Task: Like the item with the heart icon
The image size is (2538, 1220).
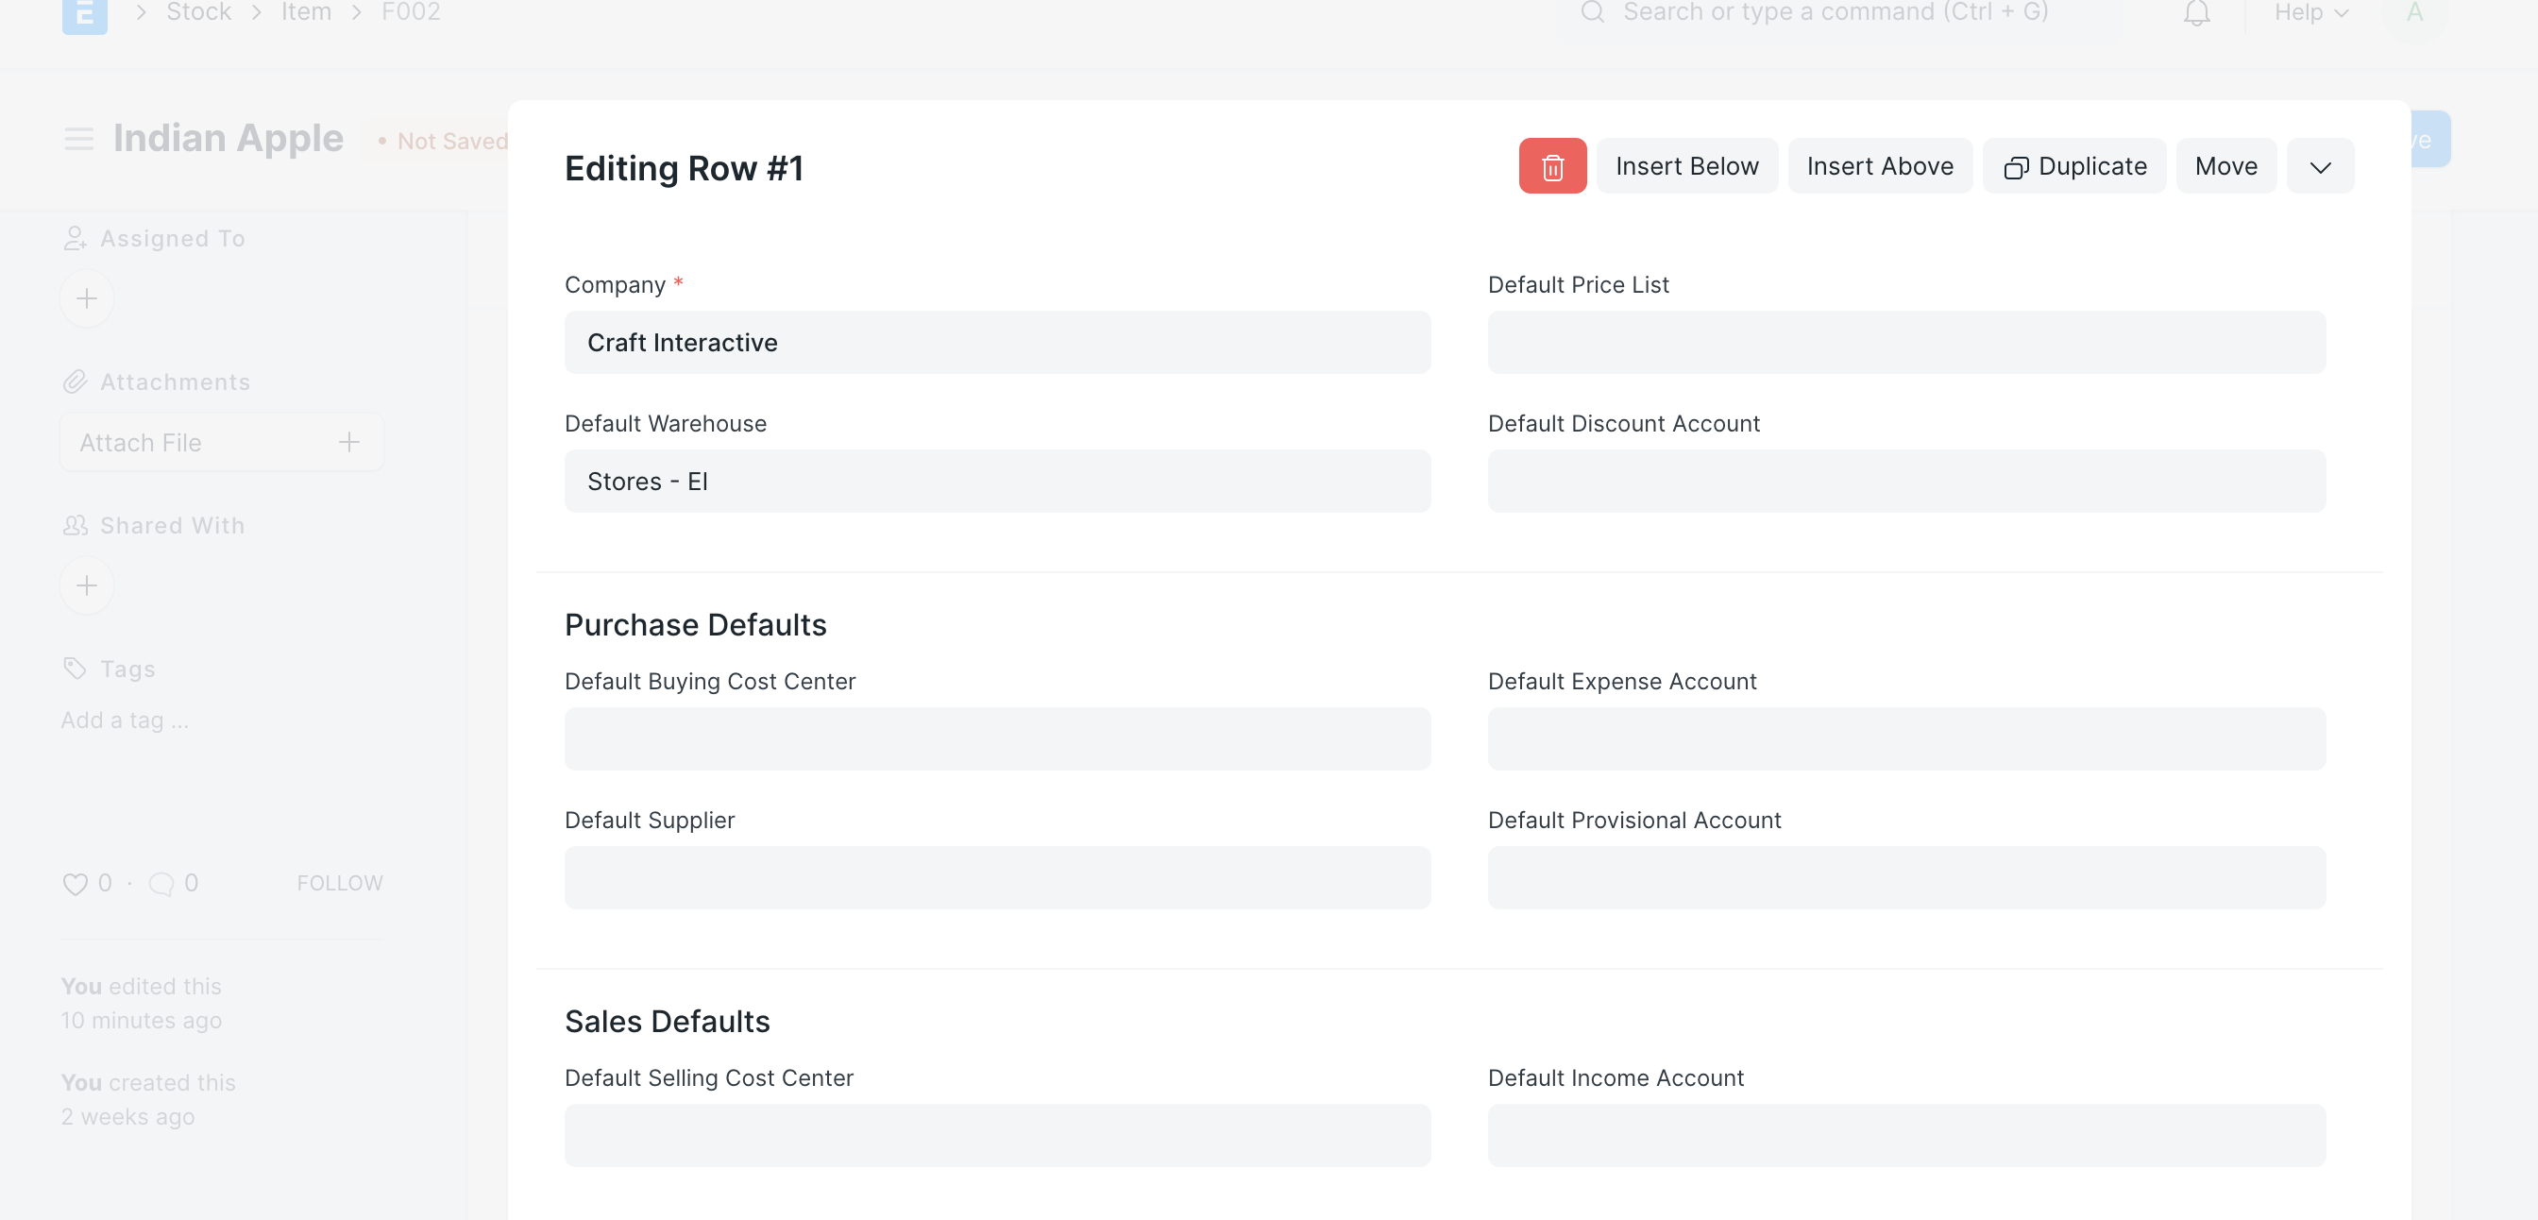Action: [76, 884]
